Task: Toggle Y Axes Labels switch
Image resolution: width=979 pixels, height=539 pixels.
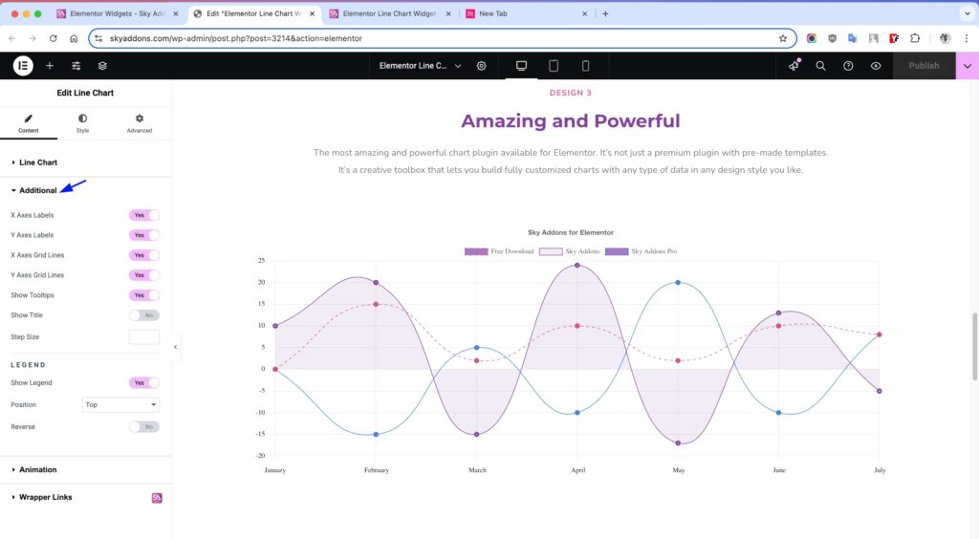Action: coord(144,235)
